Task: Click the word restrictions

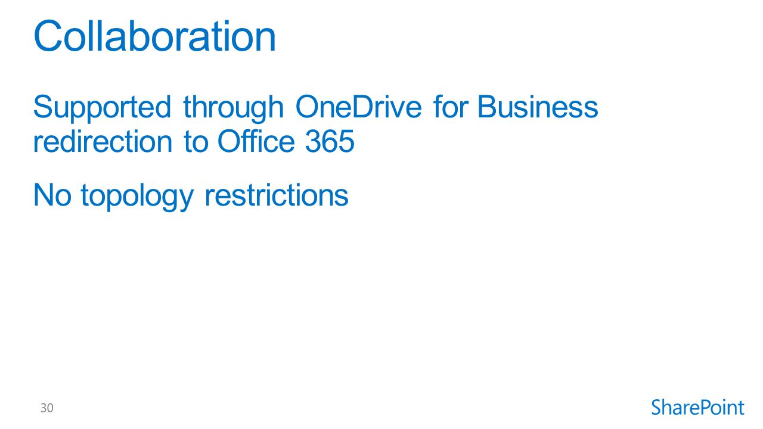Action: 277,195
